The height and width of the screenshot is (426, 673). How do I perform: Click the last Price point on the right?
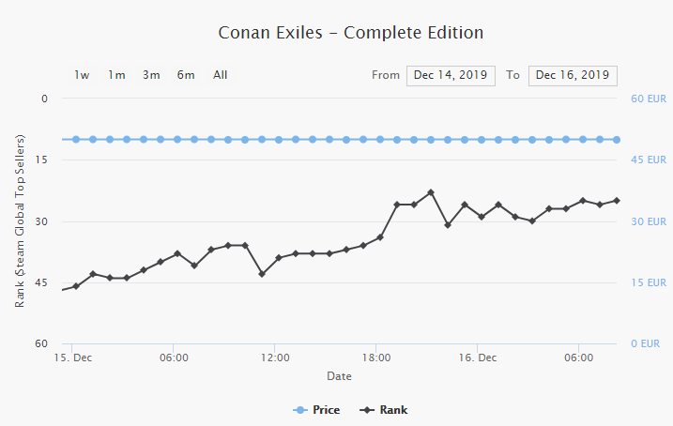[x=617, y=139]
